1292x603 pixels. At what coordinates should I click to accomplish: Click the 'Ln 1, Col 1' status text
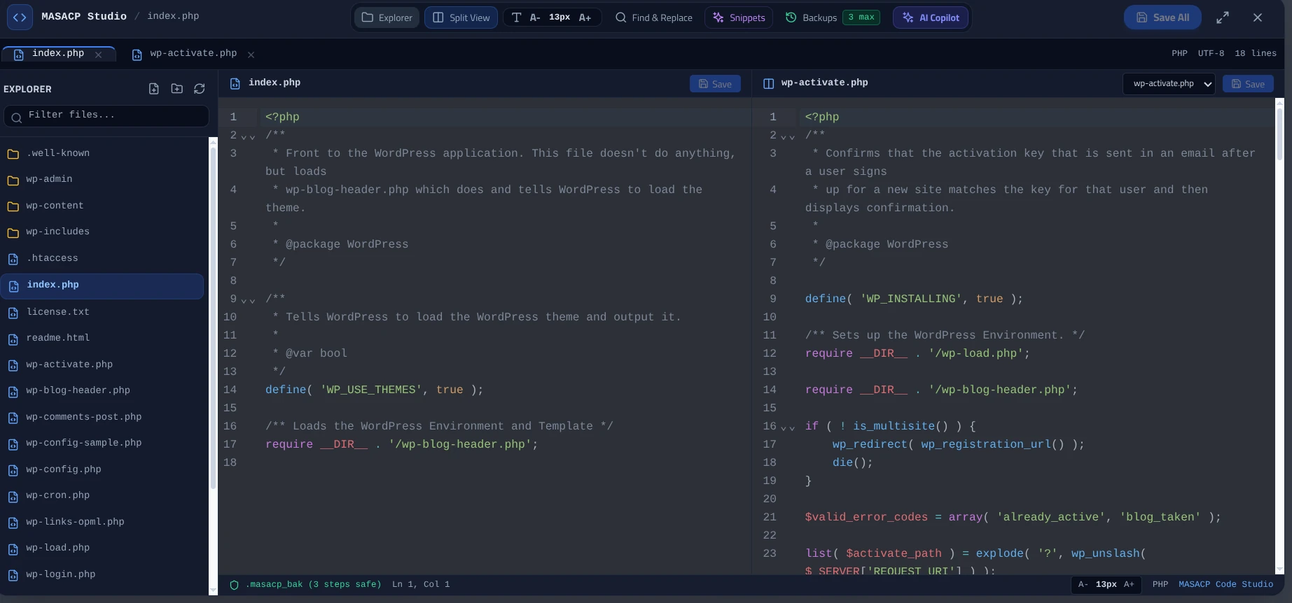421,584
